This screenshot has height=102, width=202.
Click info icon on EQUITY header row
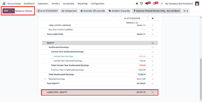coord(153,43)
